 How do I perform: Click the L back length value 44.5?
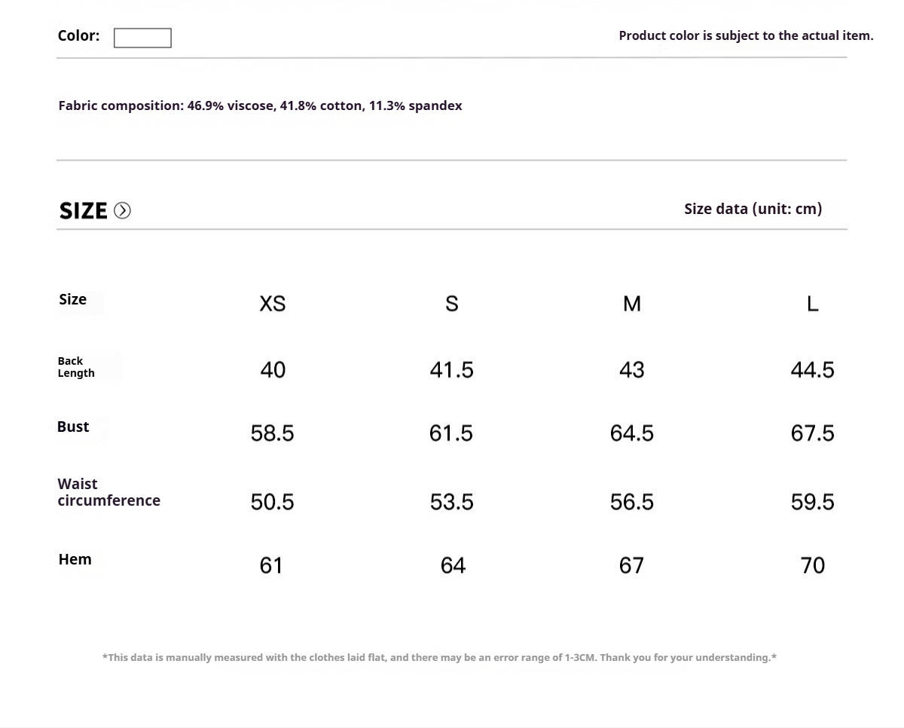[812, 370]
